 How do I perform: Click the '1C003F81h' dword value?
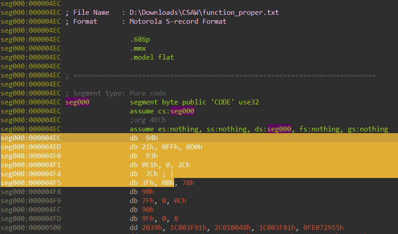pyautogui.click(x=277, y=228)
